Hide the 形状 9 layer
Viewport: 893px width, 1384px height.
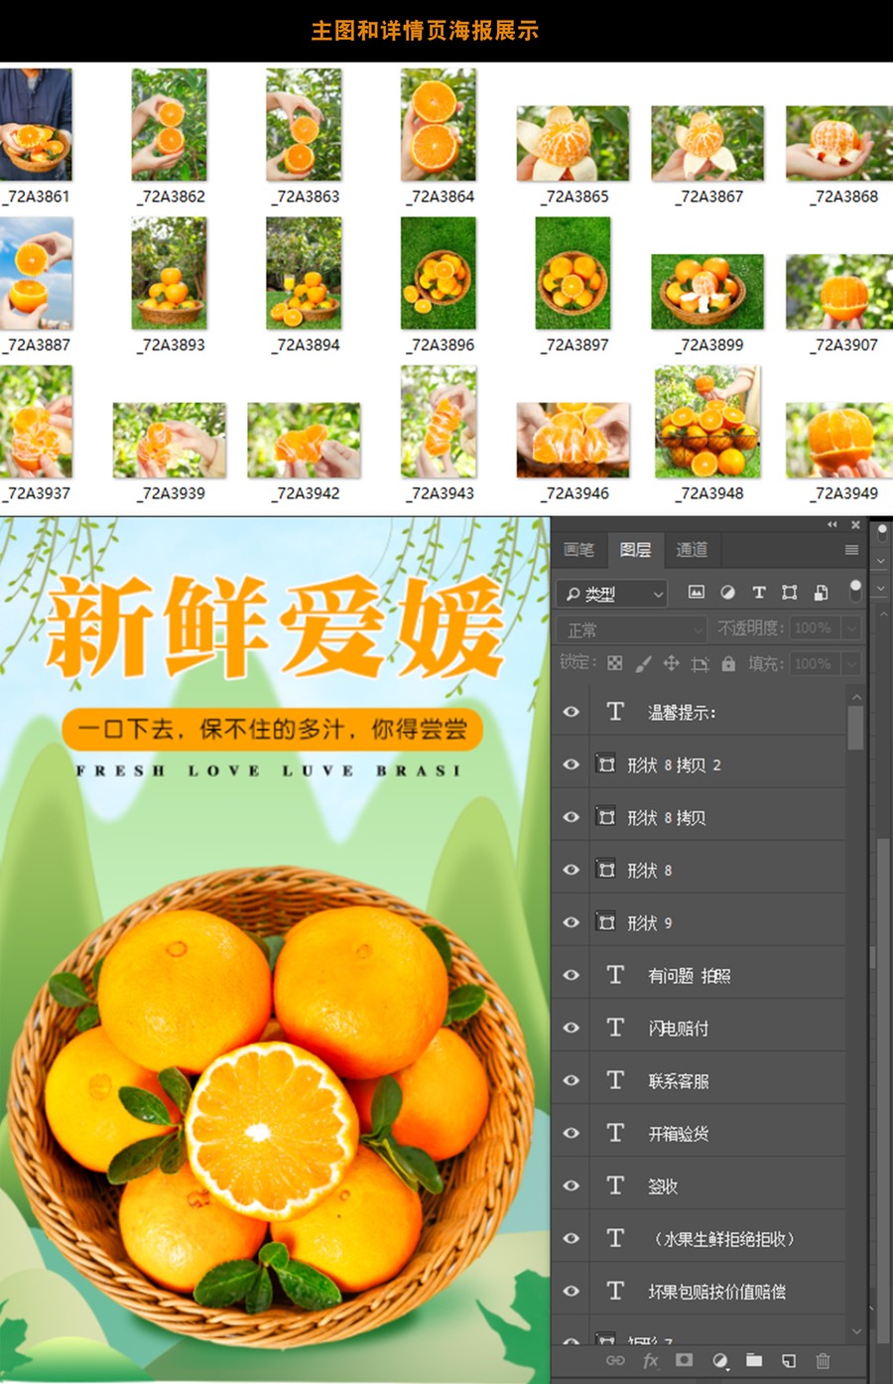572,922
